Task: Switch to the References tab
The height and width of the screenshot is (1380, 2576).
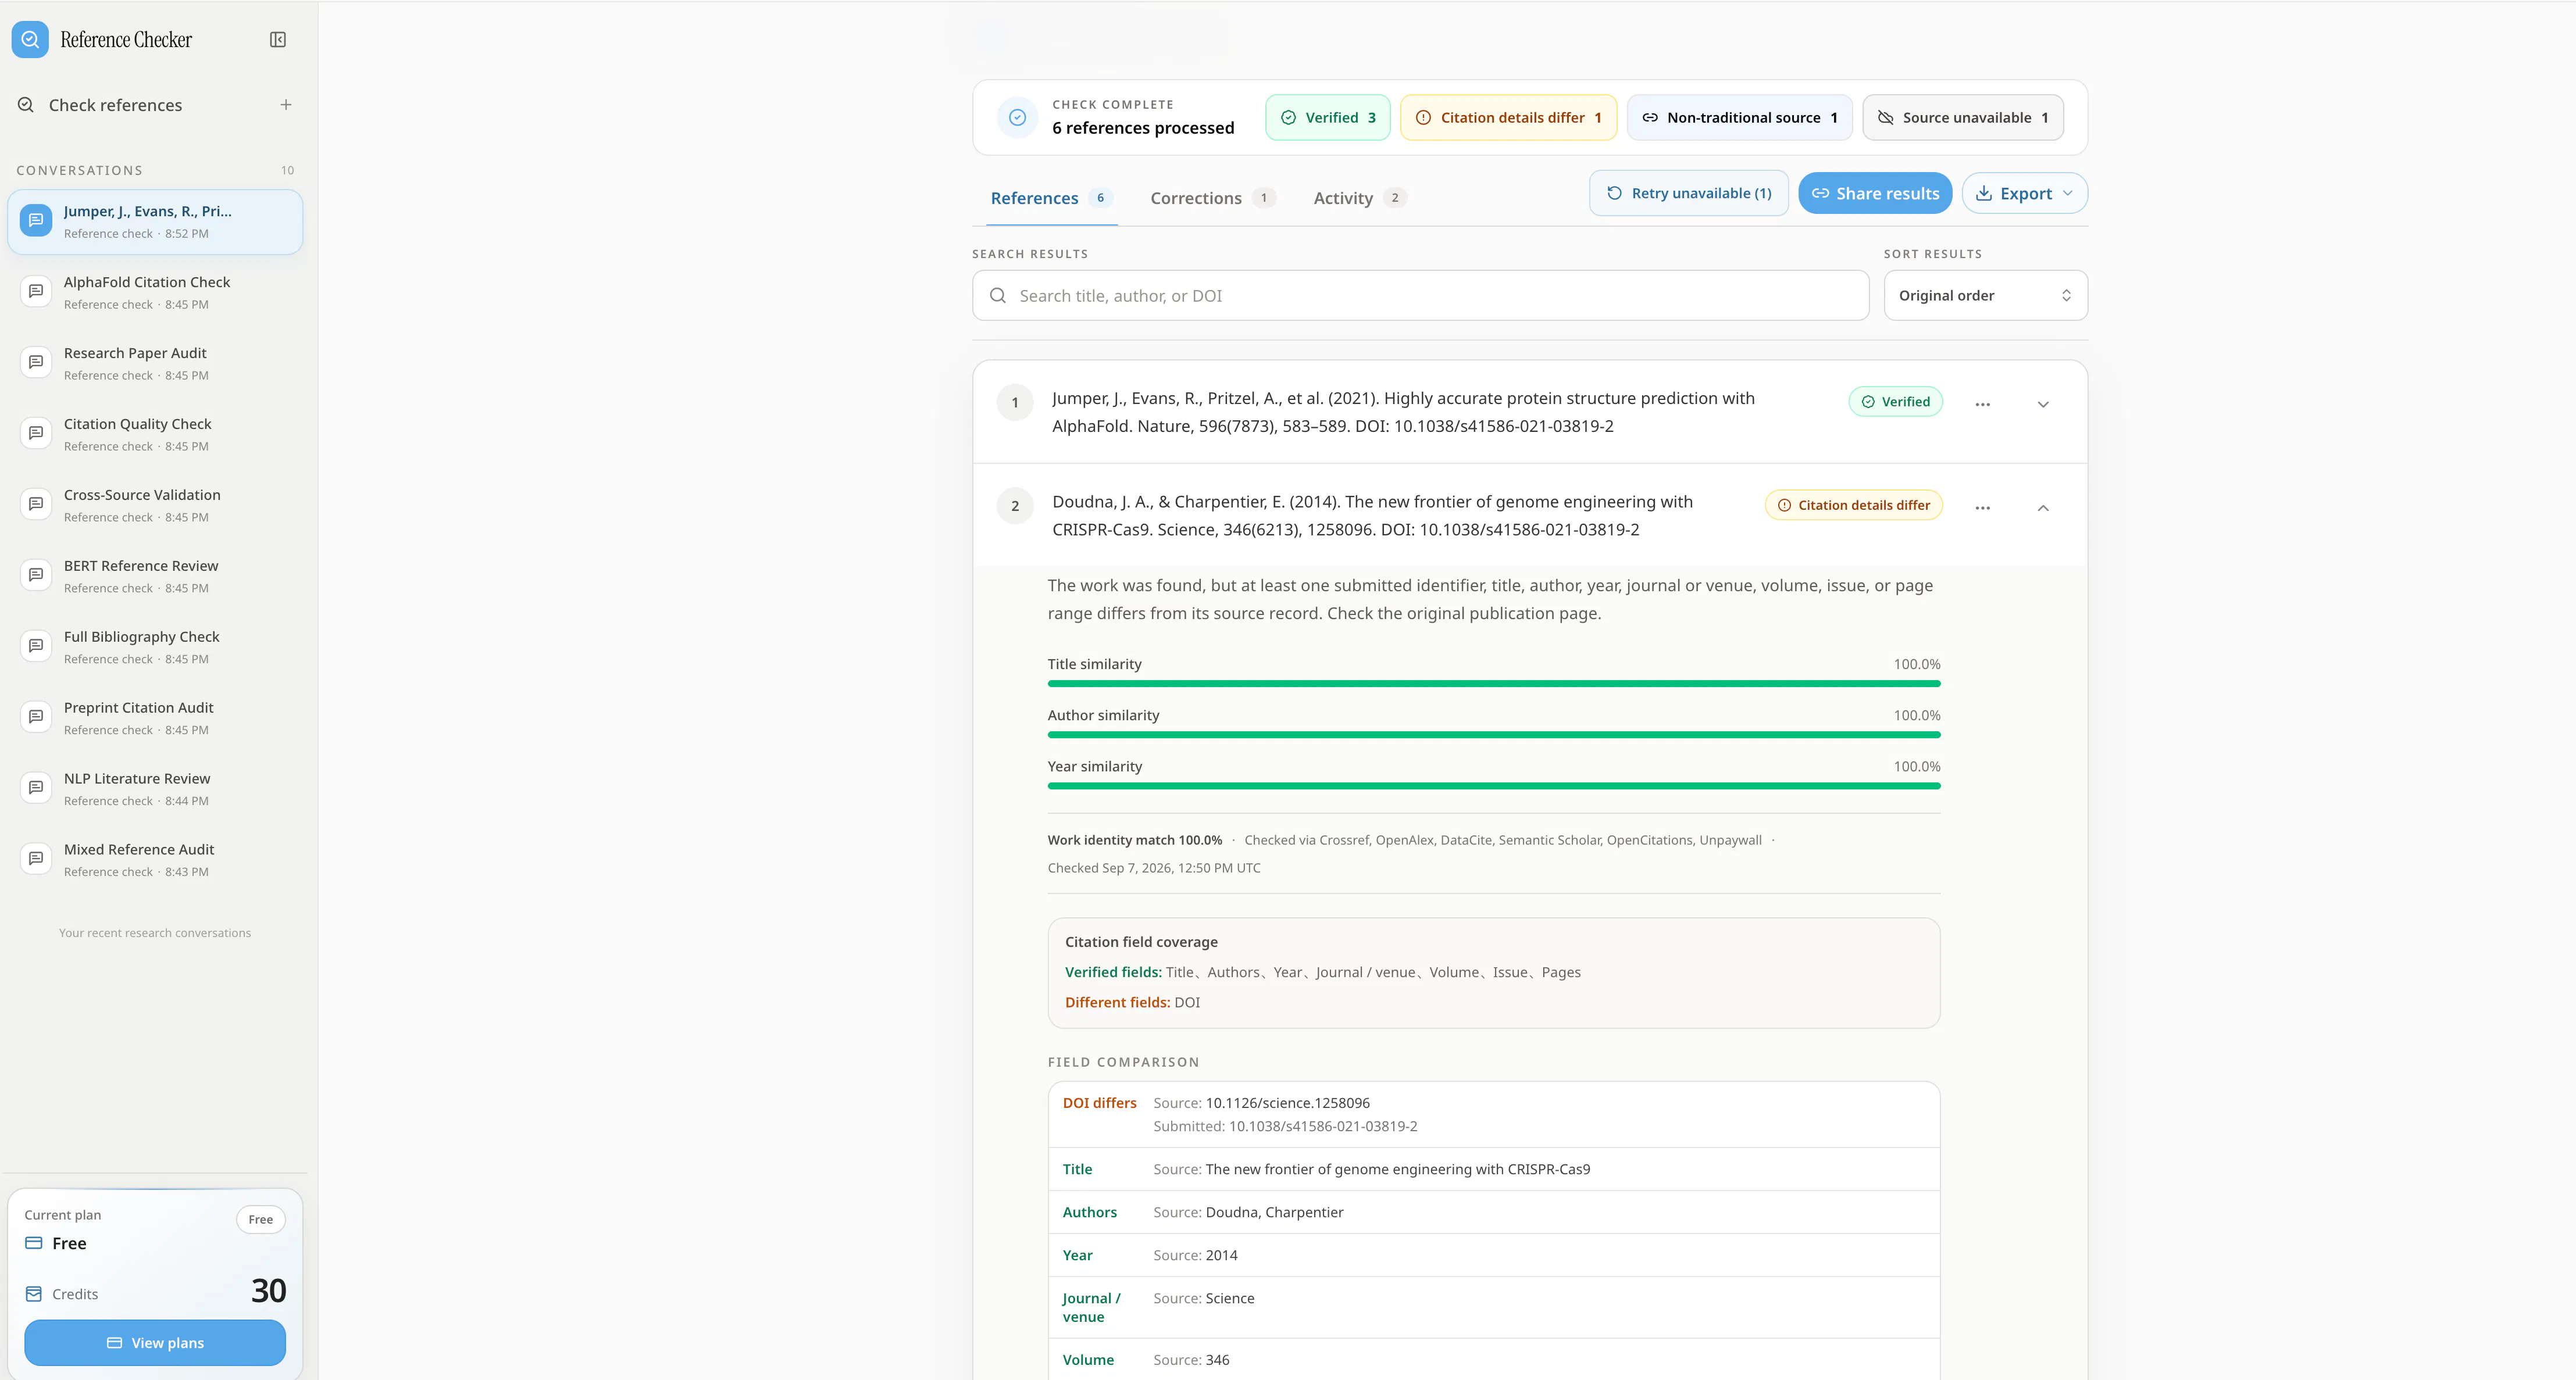Action: (x=1051, y=198)
